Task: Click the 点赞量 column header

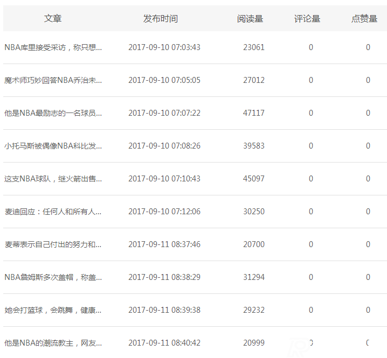Action: (364, 18)
